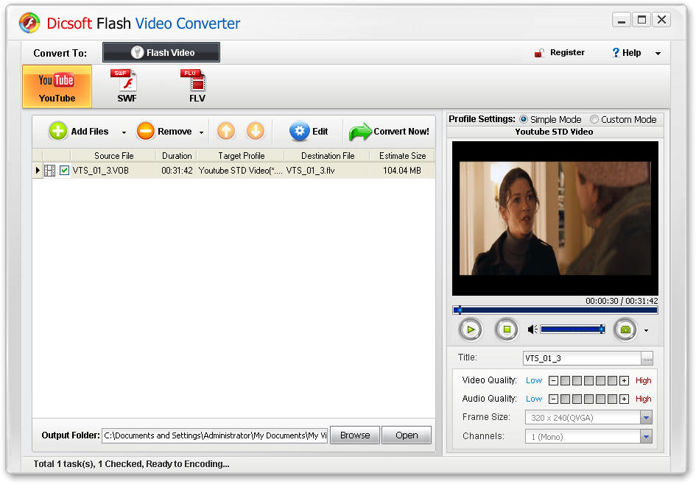Click the Video Quality level boxes
696x484 pixels.
(588, 380)
